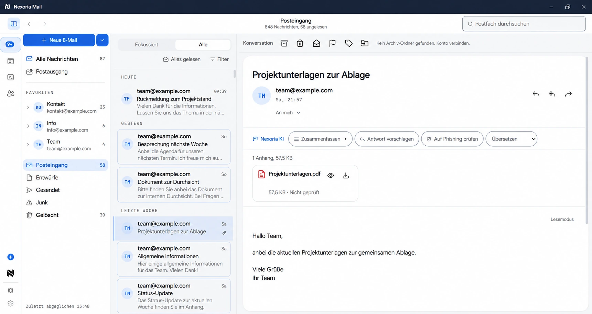The image size is (592, 314).
Task: Open the Zusammenfassen options
Action: [x=320, y=139]
